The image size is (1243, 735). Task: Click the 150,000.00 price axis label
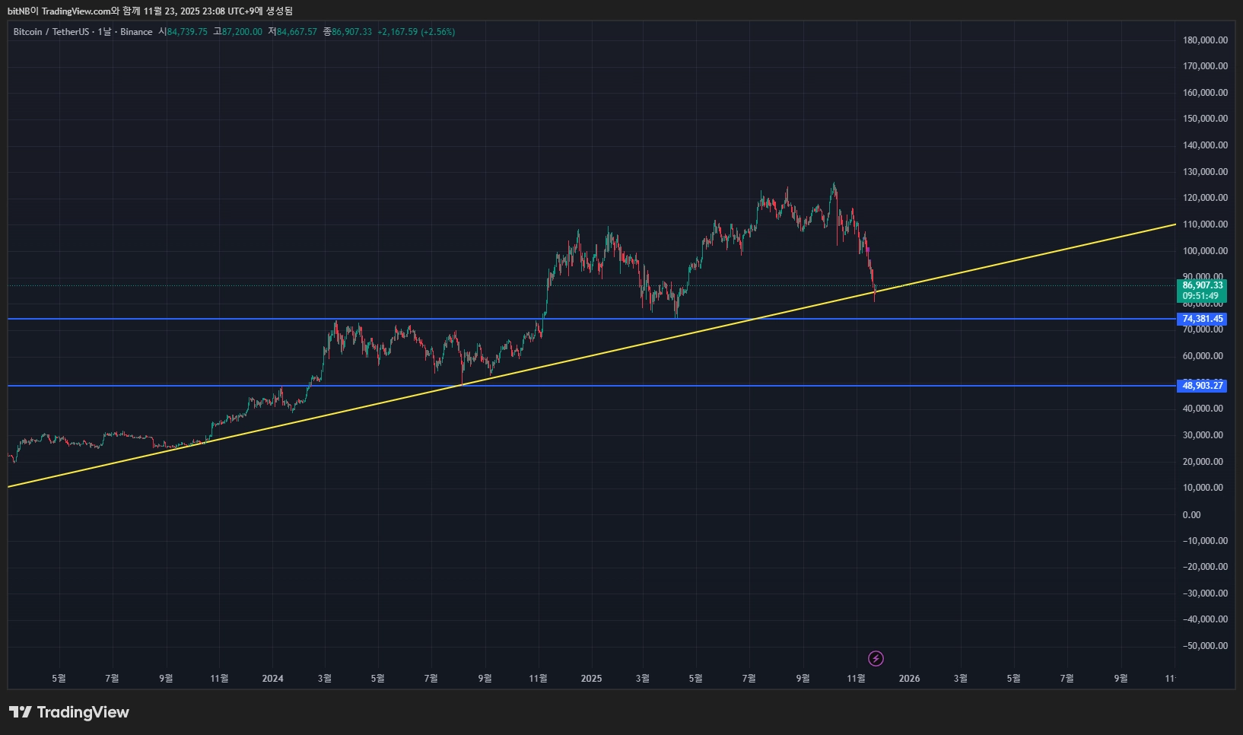click(1205, 119)
